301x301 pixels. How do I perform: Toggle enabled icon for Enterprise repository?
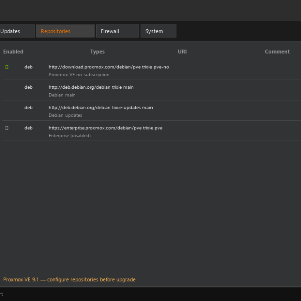[7, 128]
